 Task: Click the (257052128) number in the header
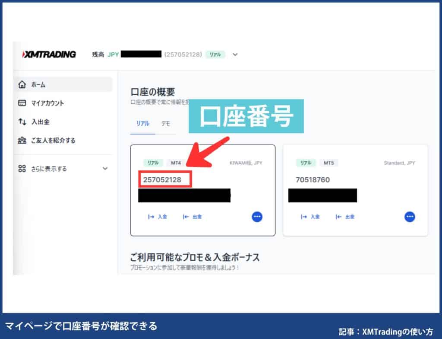[x=183, y=54]
